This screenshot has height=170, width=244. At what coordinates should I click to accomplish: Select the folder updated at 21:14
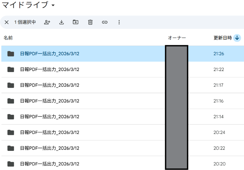[50, 117]
